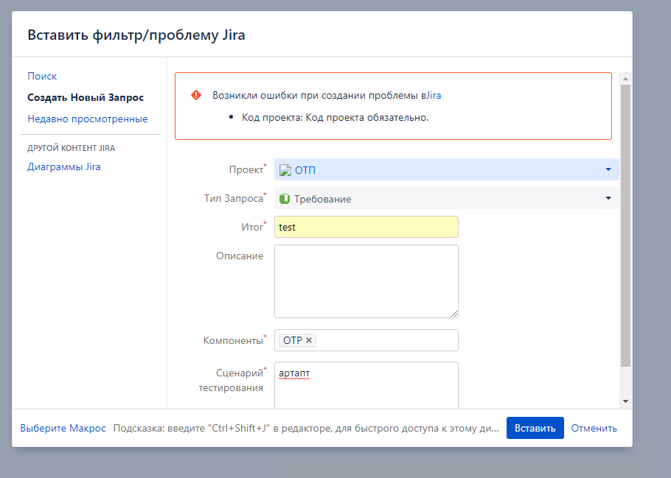Open the Поиск tab
The height and width of the screenshot is (478, 671).
pos(42,76)
